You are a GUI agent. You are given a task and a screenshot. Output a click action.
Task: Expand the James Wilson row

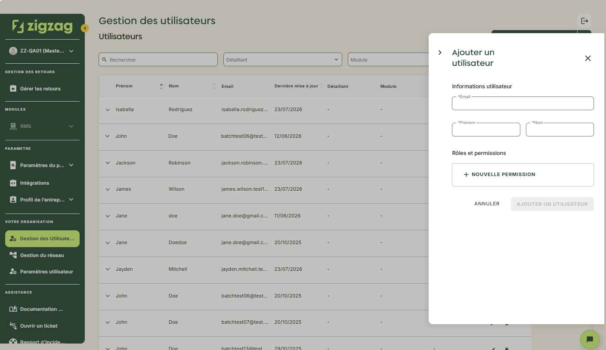coord(108,189)
